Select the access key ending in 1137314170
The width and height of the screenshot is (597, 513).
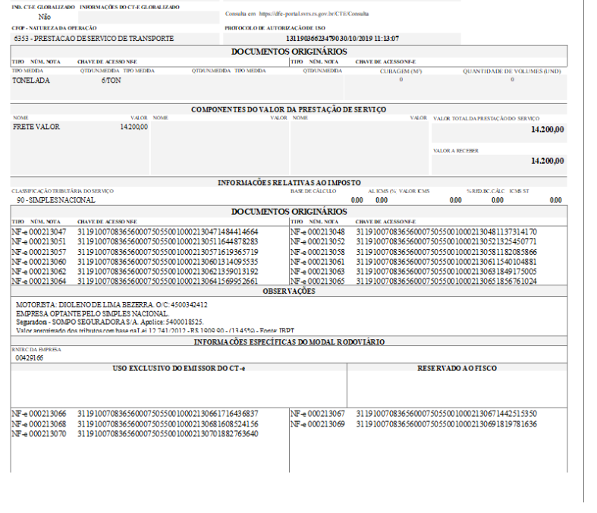(447, 231)
